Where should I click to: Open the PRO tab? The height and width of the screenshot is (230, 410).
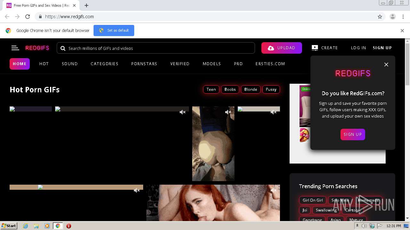[238, 64]
